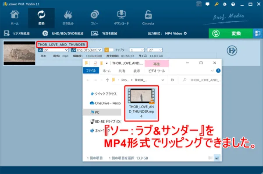Open Leawo settings gear icon
This screenshot has height=174, width=263.
[224, 4]
